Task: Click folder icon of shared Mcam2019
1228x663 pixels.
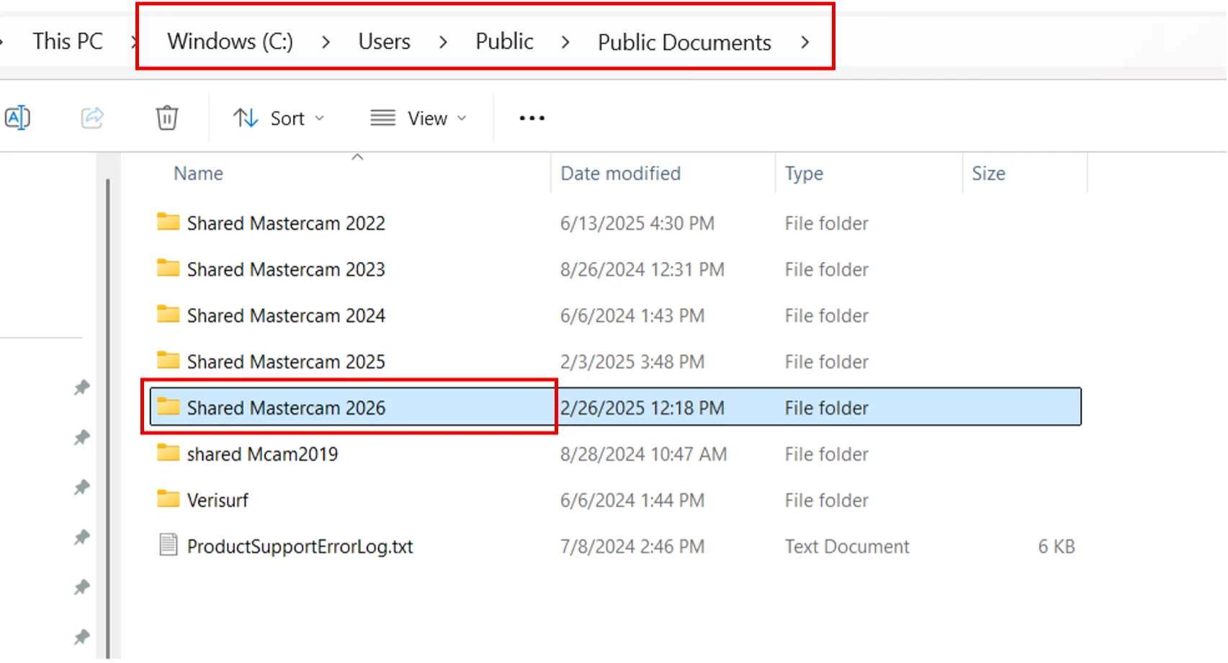Action: click(168, 453)
